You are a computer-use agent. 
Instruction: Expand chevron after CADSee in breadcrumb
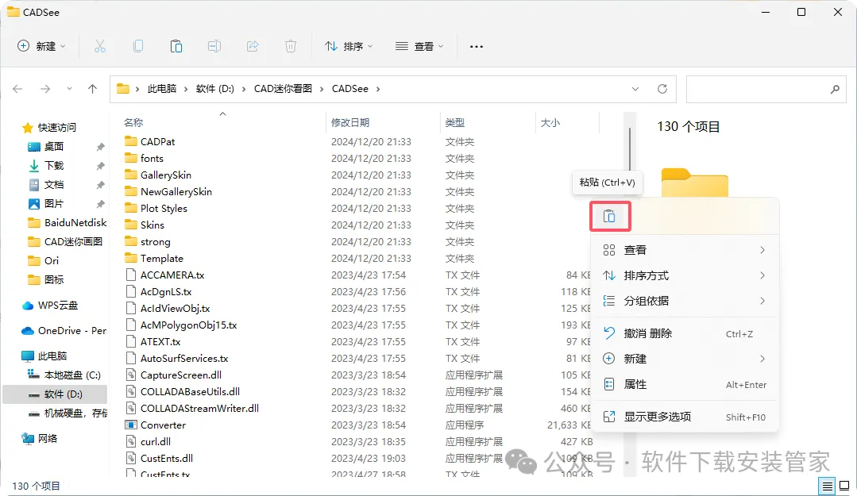[378, 89]
